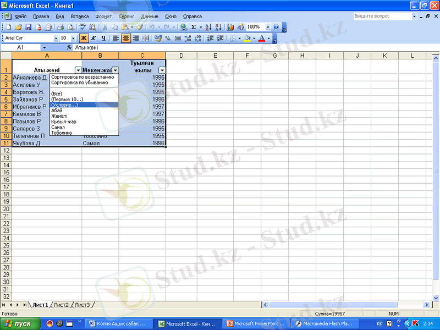
Task: Launch the Chart Wizard icon
Action: [230, 27]
